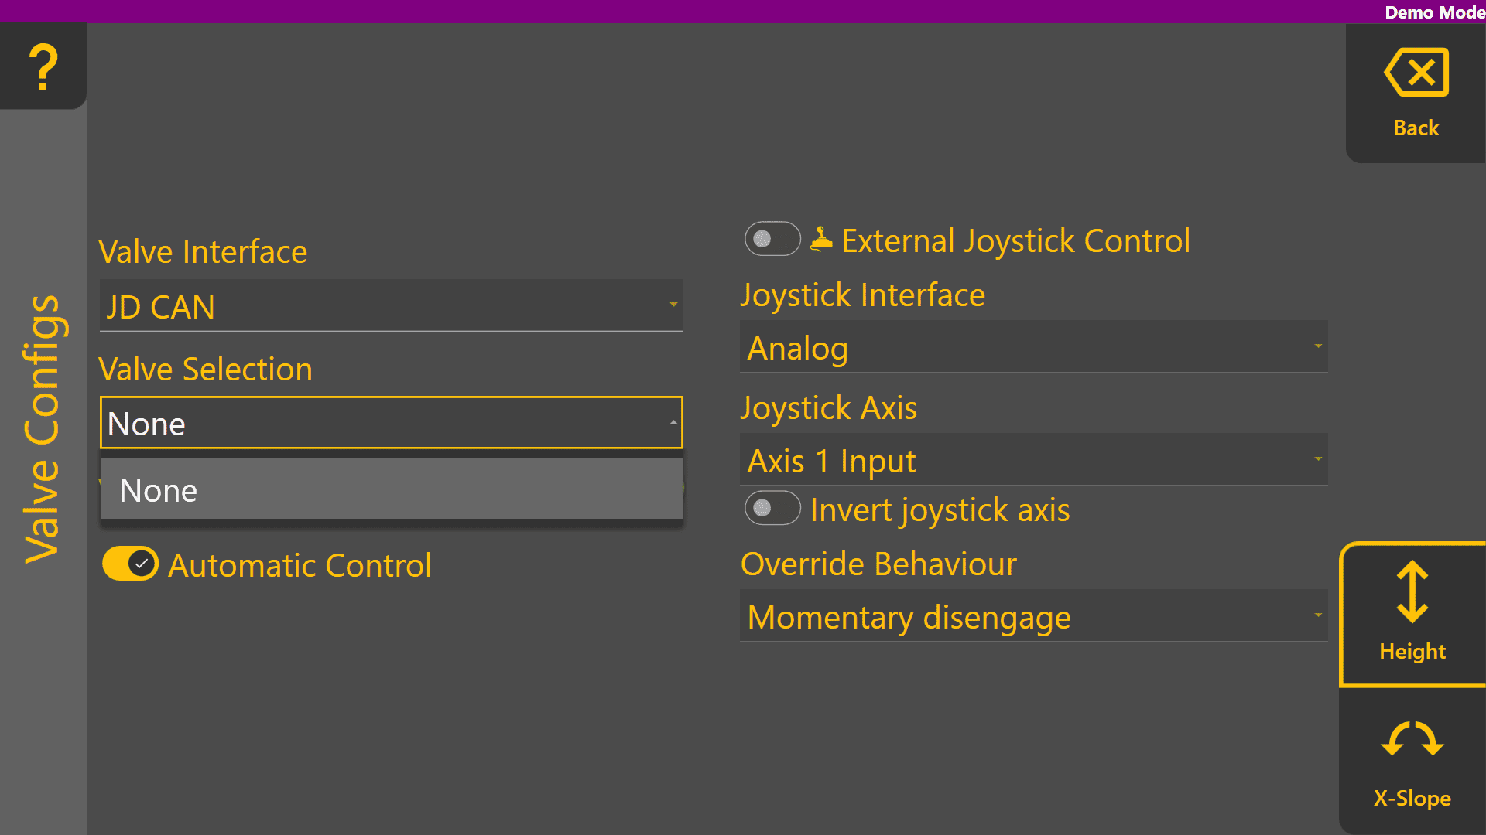Toggle Invert joystick axis switch
Viewport: 1486px width, 835px height.
pos(772,508)
